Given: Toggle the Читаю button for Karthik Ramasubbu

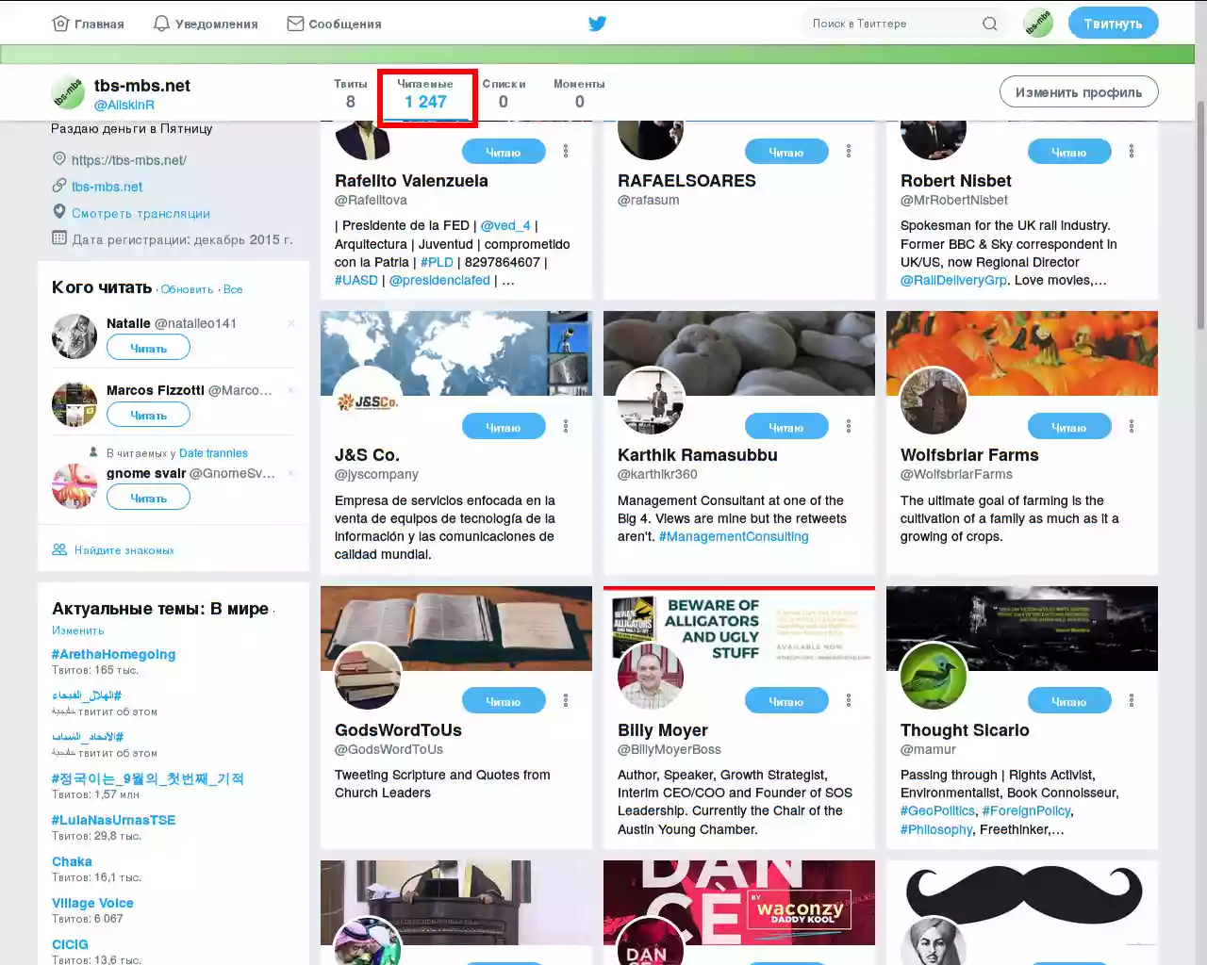Looking at the screenshot, I should [786, 427].
